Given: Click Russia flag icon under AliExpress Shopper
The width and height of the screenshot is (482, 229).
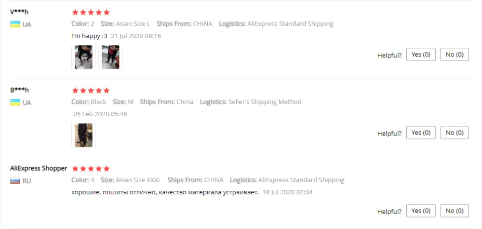Looking at the screenshot, I should coord(15,180).
